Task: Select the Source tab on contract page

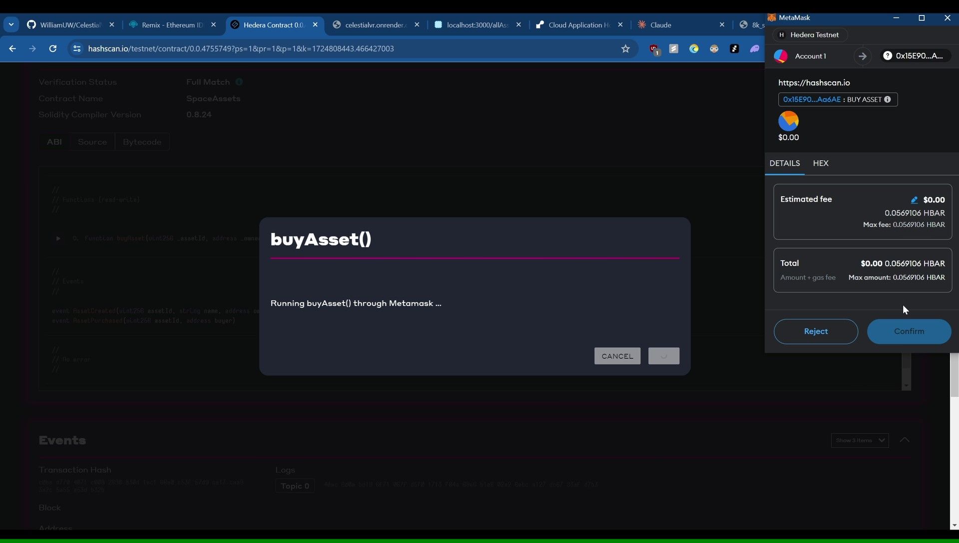Action: click(x=92, y=142)
